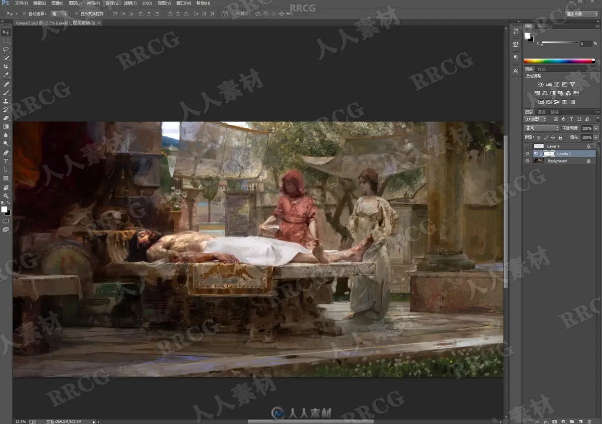Image resolution: width=602 pixels, height=424 pixels.
Task: Hide the Levels 1 layer
Action: point(527,154)
